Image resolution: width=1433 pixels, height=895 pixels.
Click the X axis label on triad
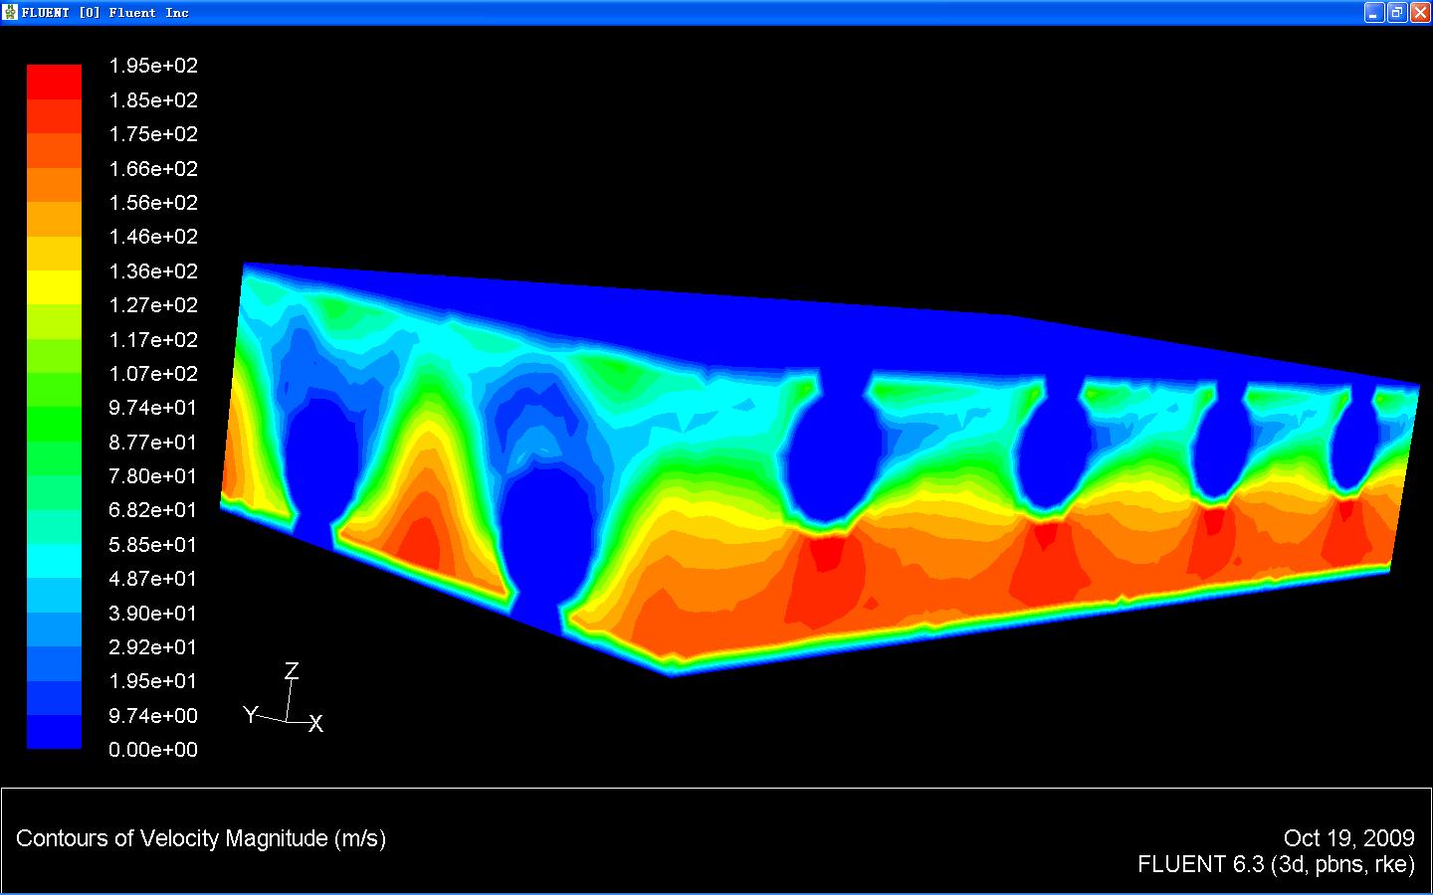[x=315, y=724]
